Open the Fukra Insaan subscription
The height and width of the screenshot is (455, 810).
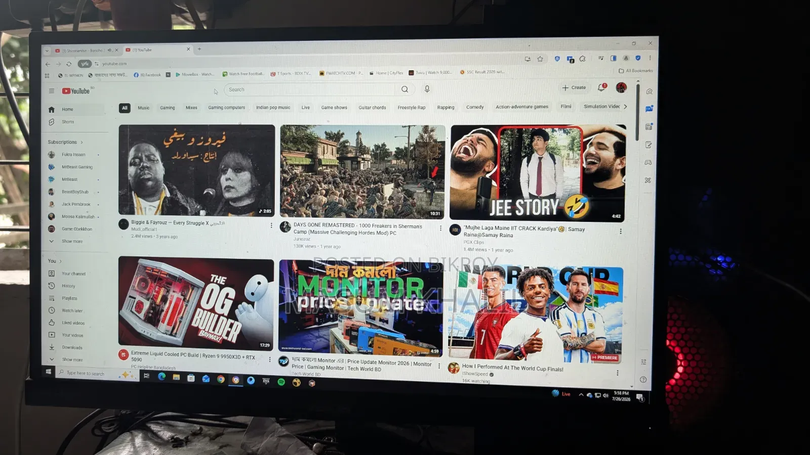(73, 155)
